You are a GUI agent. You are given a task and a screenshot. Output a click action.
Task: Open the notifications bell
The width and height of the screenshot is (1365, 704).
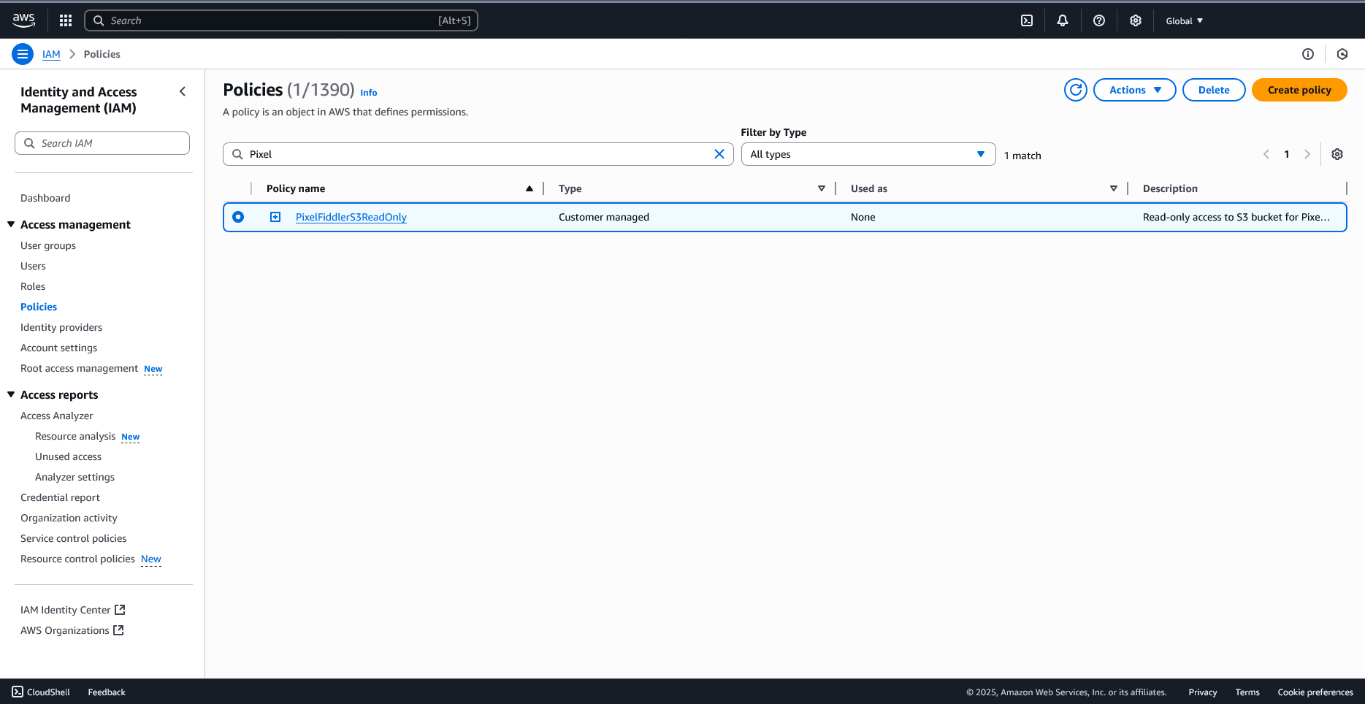pyautogui.click(x=1063, y=20)
